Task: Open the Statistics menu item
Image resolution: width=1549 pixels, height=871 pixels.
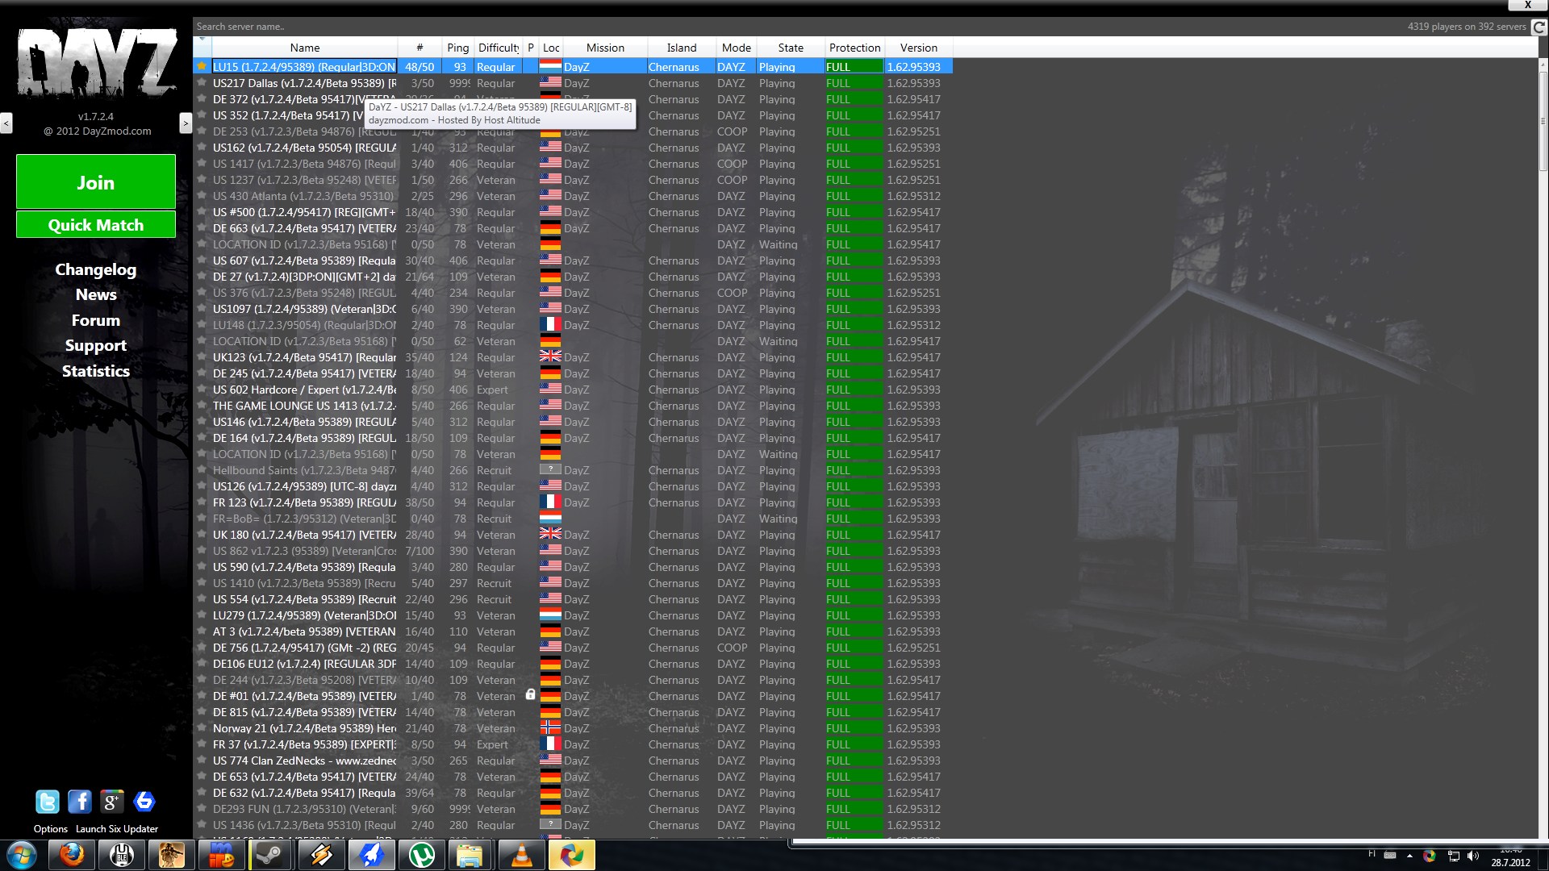Action: [x=95, y=371]
